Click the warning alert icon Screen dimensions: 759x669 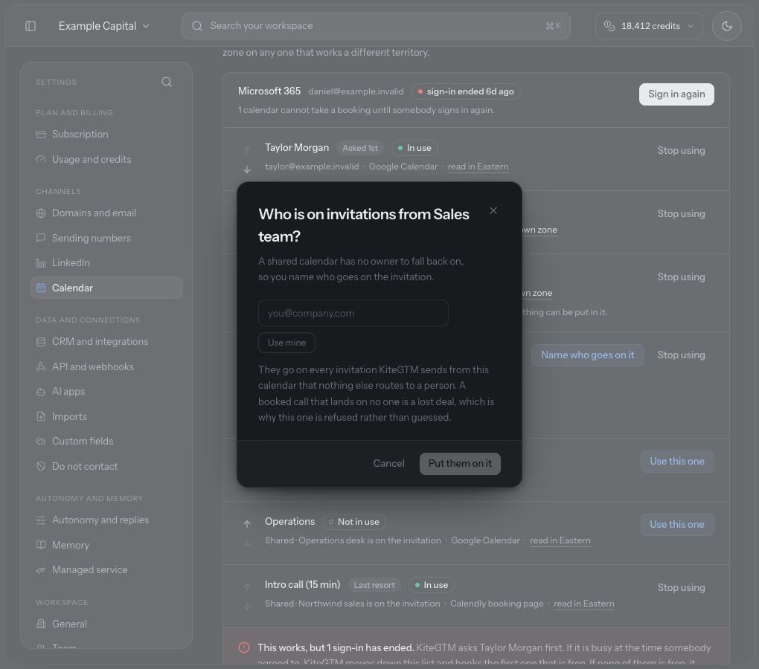(244, 647)
